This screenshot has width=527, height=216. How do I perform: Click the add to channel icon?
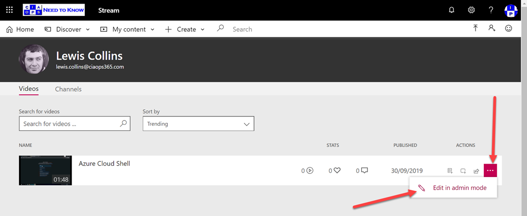pyautogui.click(x=463, y=171)
